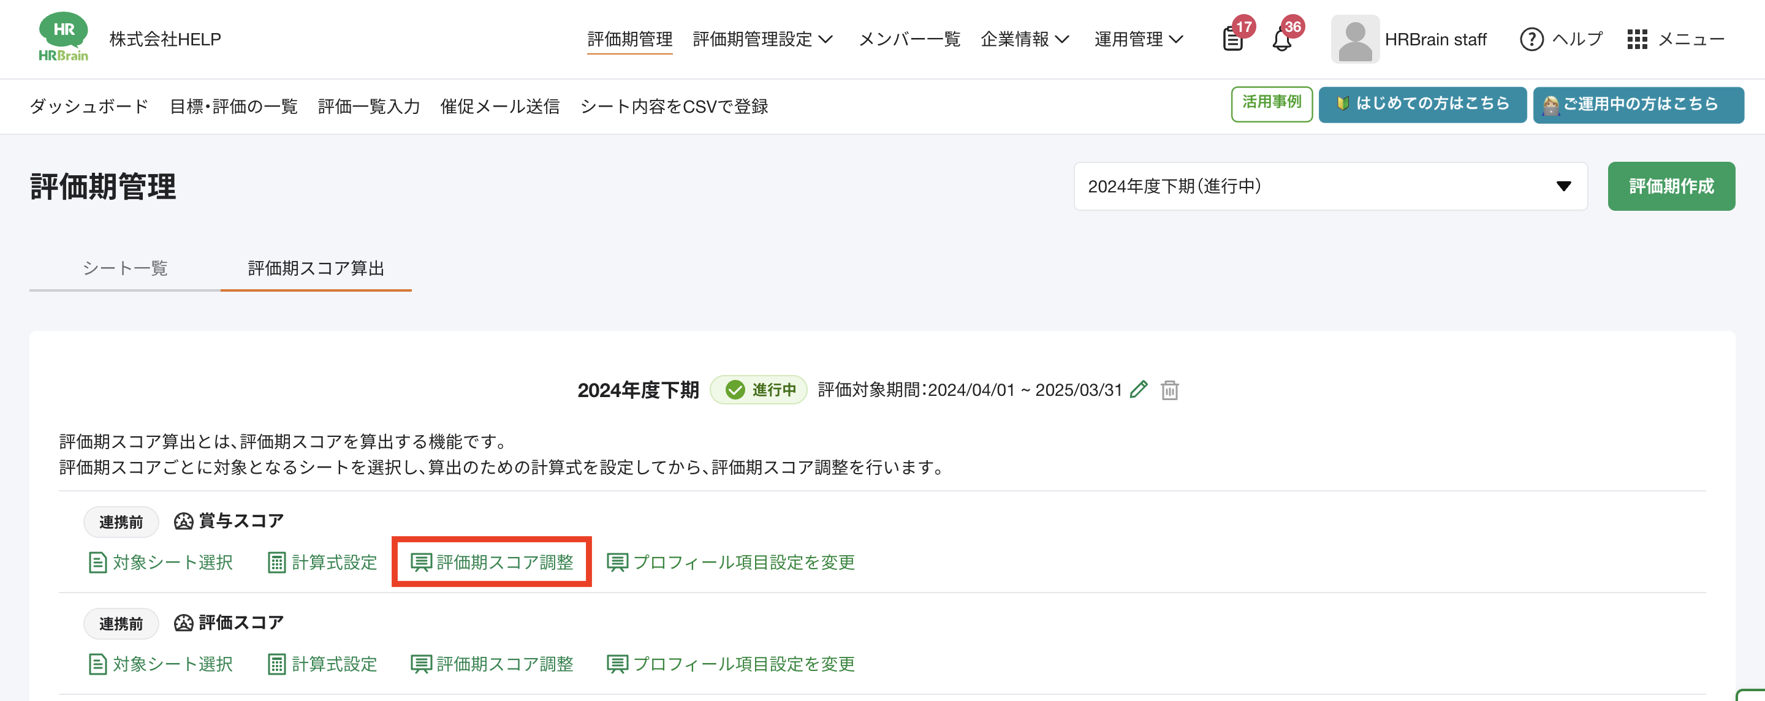Viewport: 1765px width, 701px height.
Task: Expand the 運用管理 dropdown menu
Action: tap(1138, 39)
